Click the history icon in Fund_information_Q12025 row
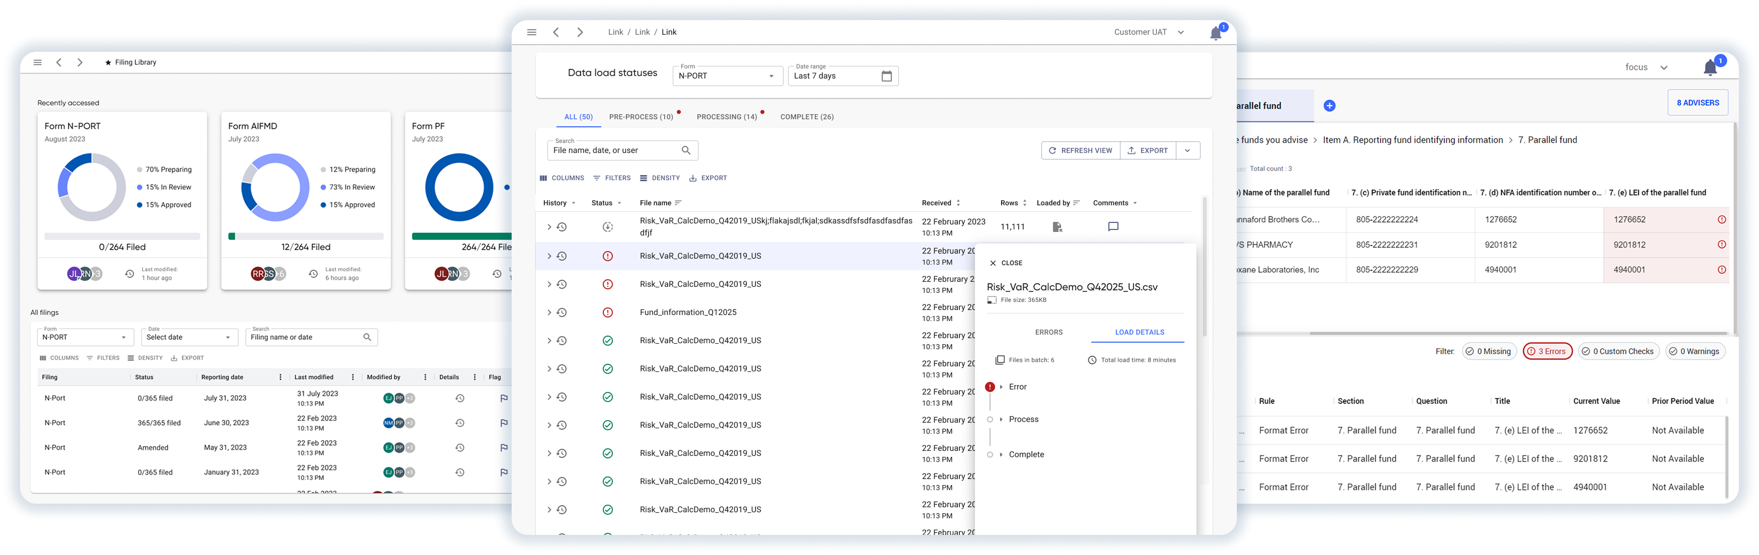The image size is (1759, 555). 561,312
